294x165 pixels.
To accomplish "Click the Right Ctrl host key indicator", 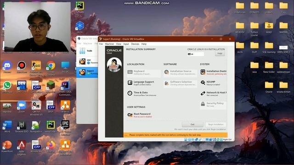I will coord(227,139).
